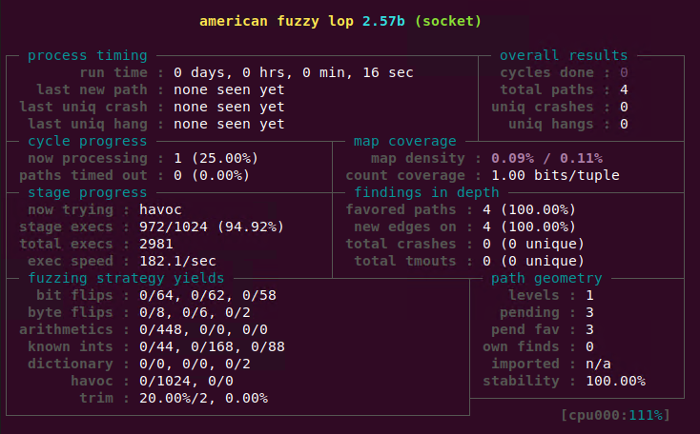Click the 'cycles done' label

click(x=546, y=72)
